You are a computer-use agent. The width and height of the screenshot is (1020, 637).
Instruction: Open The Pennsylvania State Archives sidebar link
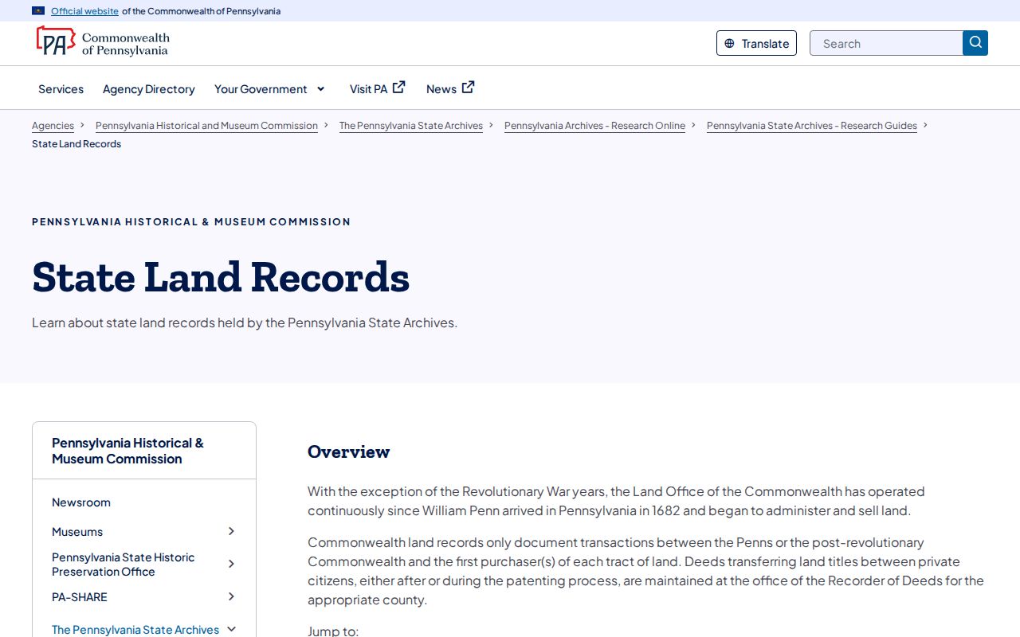pos(135,630)
